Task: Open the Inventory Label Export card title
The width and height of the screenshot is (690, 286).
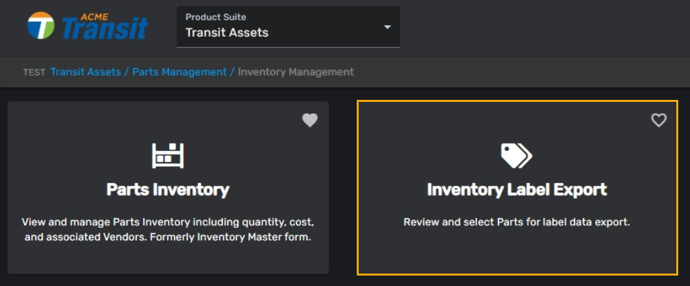Action: [517, 189]
